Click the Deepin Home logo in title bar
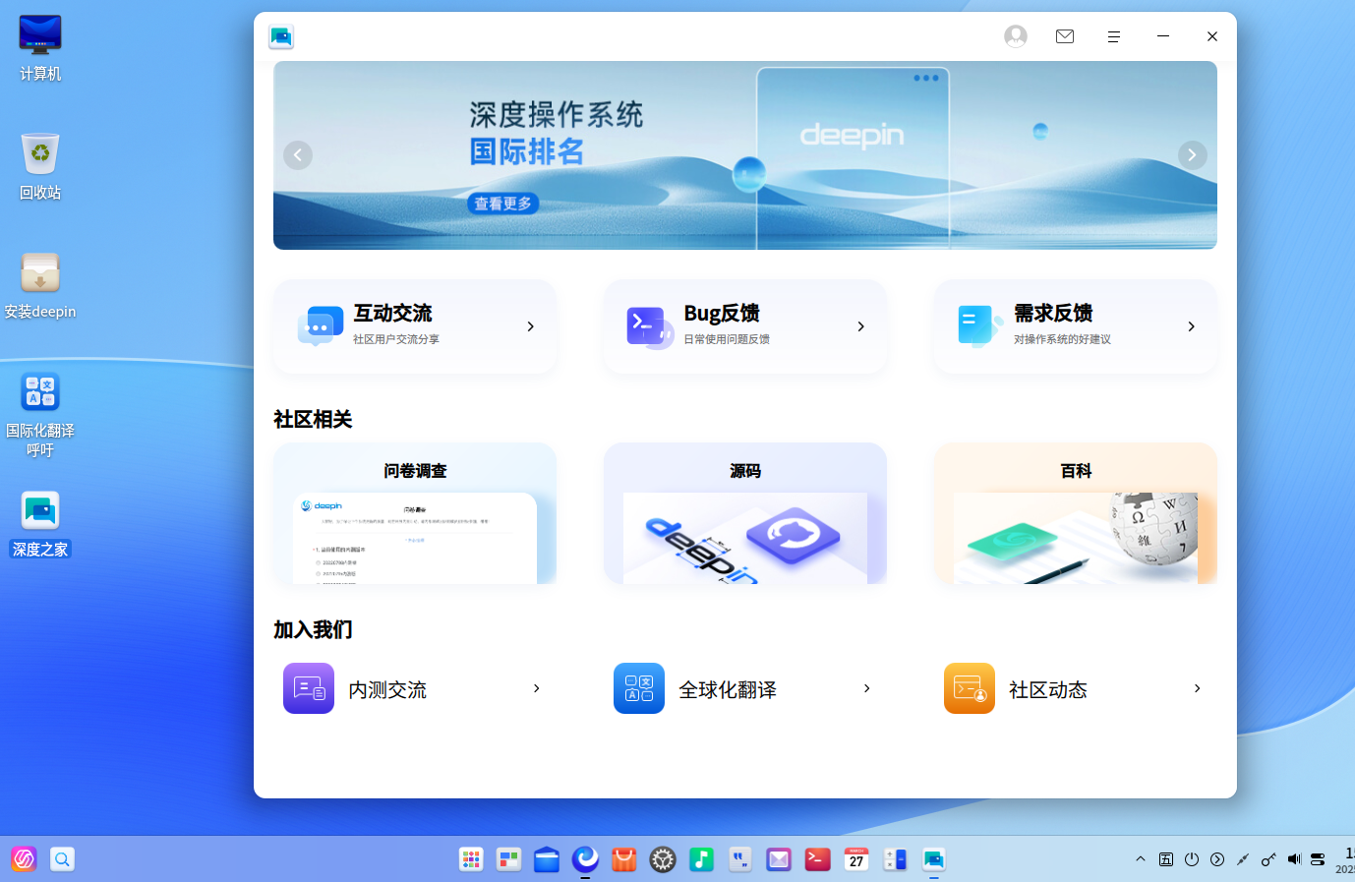This screenshot has height=882, width=1355. click(x=281, y=36)
